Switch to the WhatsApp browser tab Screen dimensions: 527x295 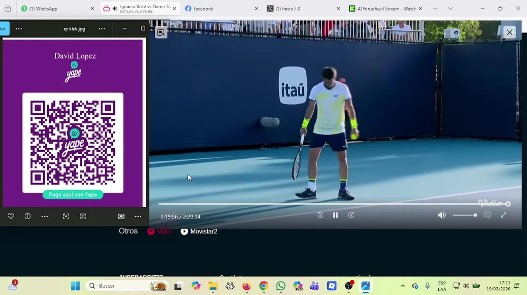tap(57, 9)
